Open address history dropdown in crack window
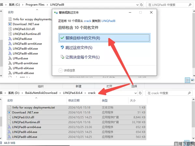The width and height of the screenshot is (195, 146). [136, 93]
